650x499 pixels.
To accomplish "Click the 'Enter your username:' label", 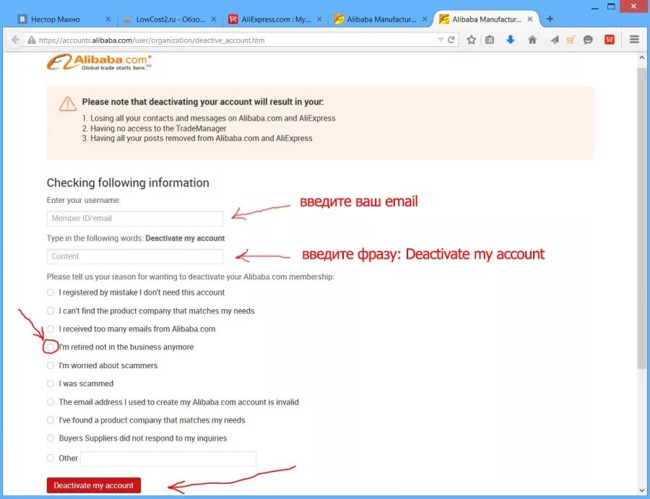I will click(84, 200).
